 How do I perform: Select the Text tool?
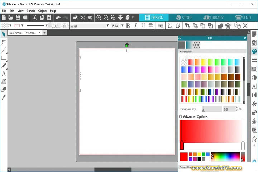[x=4, y=73]
